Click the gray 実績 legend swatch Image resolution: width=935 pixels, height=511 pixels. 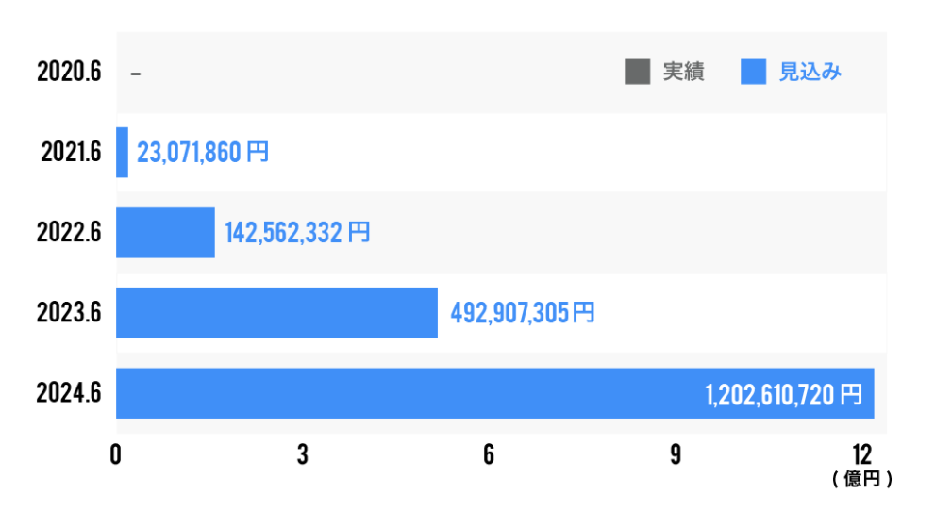[x=637, y=72]
